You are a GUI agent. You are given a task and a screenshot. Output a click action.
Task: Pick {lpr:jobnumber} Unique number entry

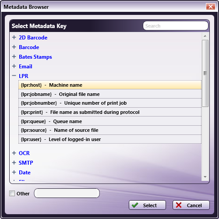110,103
